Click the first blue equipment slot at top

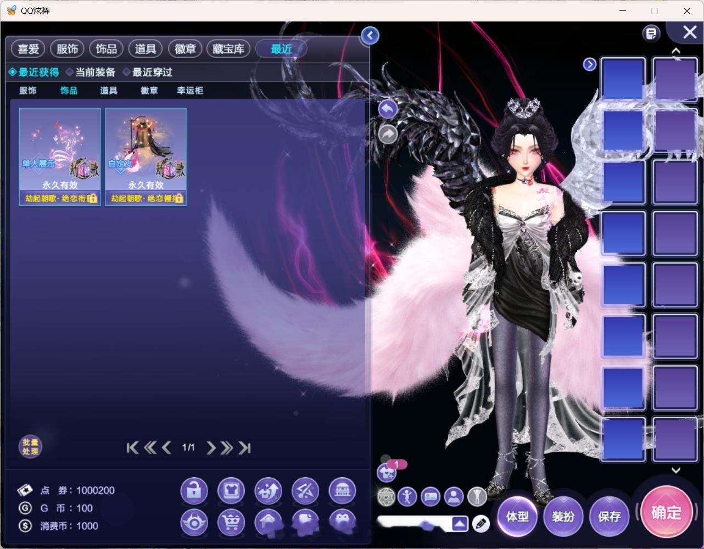[623, 79]
